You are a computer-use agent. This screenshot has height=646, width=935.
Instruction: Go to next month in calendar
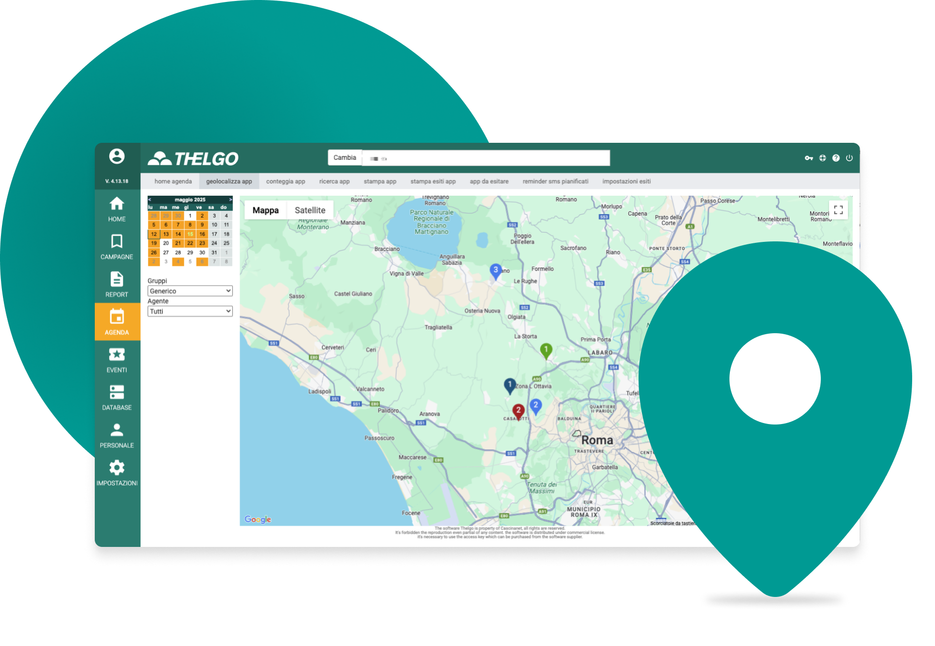click(x=230, y=200)
